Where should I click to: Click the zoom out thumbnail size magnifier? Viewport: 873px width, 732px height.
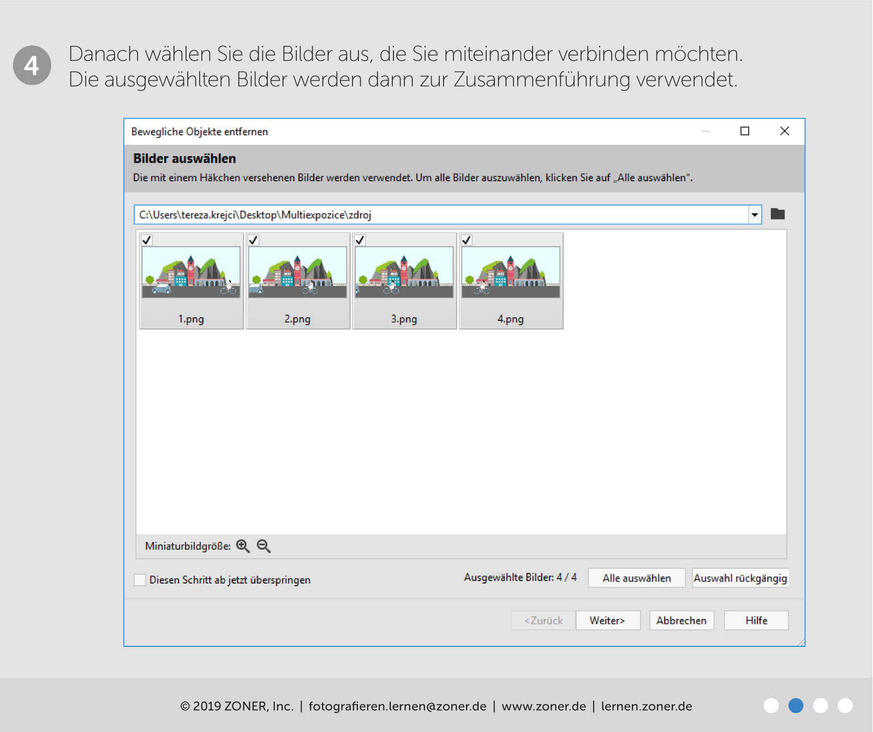(x=264, y=546)
